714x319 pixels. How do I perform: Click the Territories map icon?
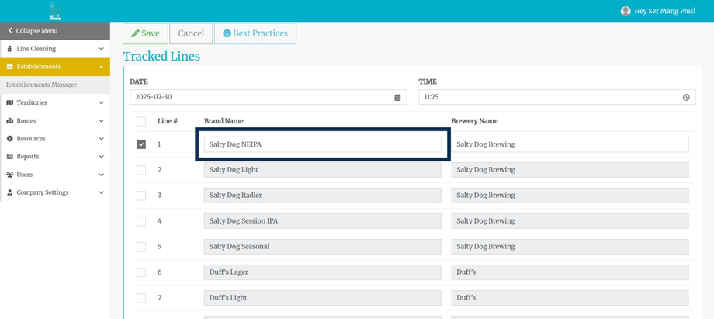tap(9, 103)
